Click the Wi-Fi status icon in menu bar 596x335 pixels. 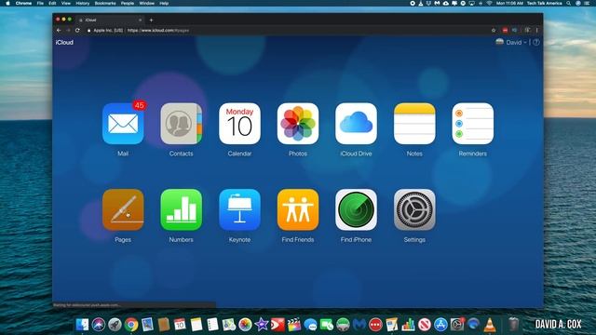click(x=489, y=3)
